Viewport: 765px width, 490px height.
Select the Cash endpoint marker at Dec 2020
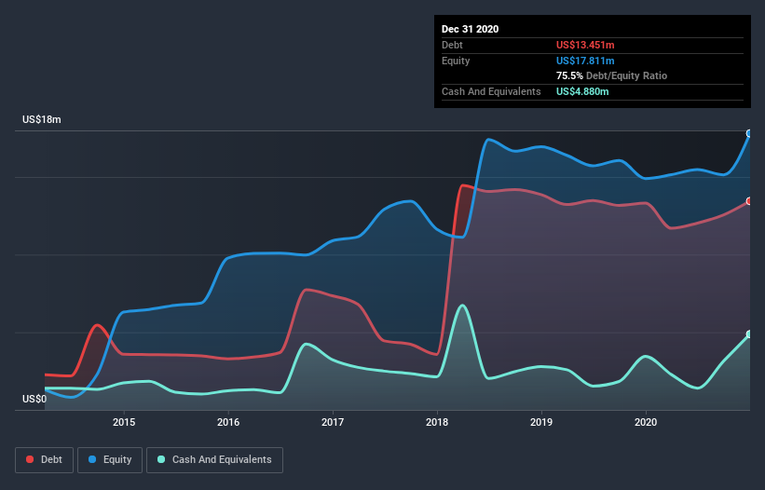749,334
